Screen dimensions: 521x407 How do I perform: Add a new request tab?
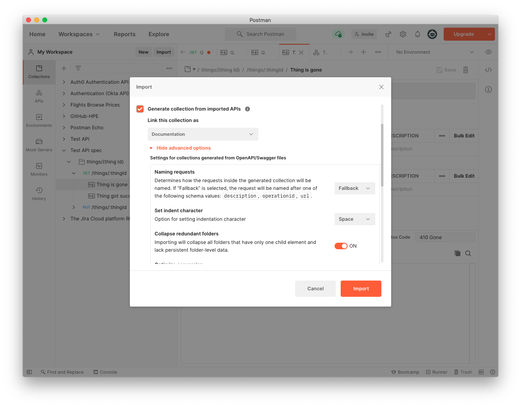363,52
